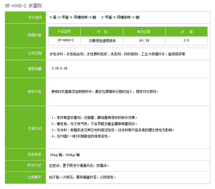Click the 贮存方式 row label
Image resolution: width=215 pixels, height=189 pixels.
click(x=34, y=165)
